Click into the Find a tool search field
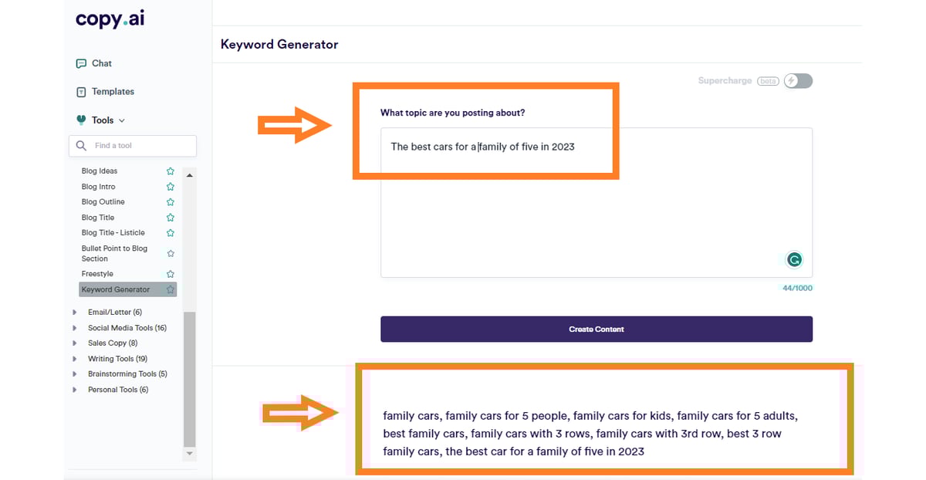 [x=139, y=146]
